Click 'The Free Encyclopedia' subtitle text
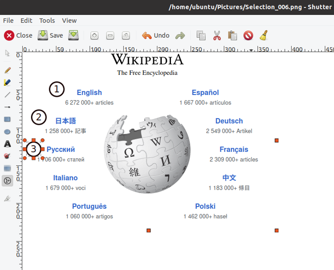The width and height of the screenshot is (334, 270). tap(147, 73)
